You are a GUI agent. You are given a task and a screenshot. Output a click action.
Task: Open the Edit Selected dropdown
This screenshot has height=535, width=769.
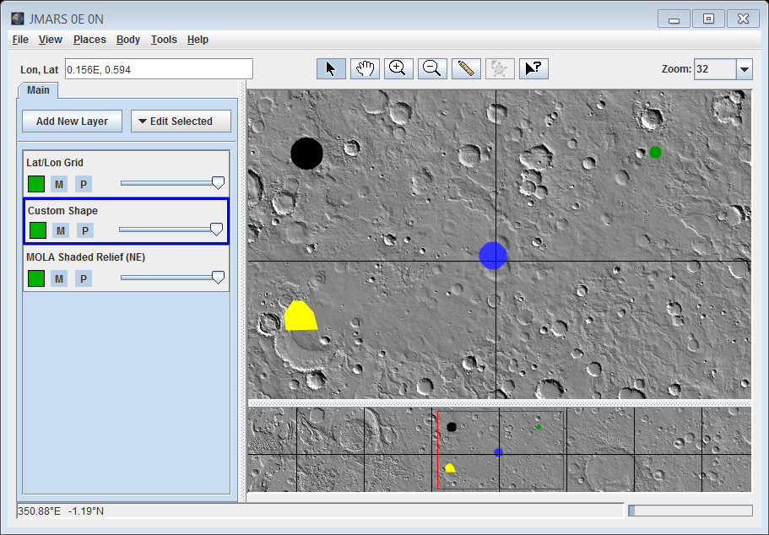181,122
